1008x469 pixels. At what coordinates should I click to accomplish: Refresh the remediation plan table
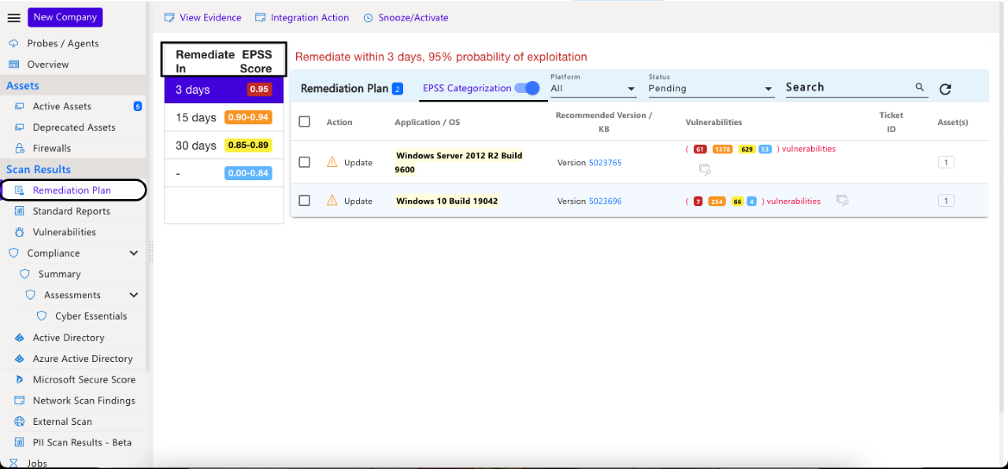coord(945,89)
